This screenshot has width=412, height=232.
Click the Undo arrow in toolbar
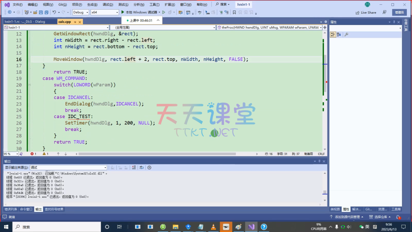coord(54,12)
